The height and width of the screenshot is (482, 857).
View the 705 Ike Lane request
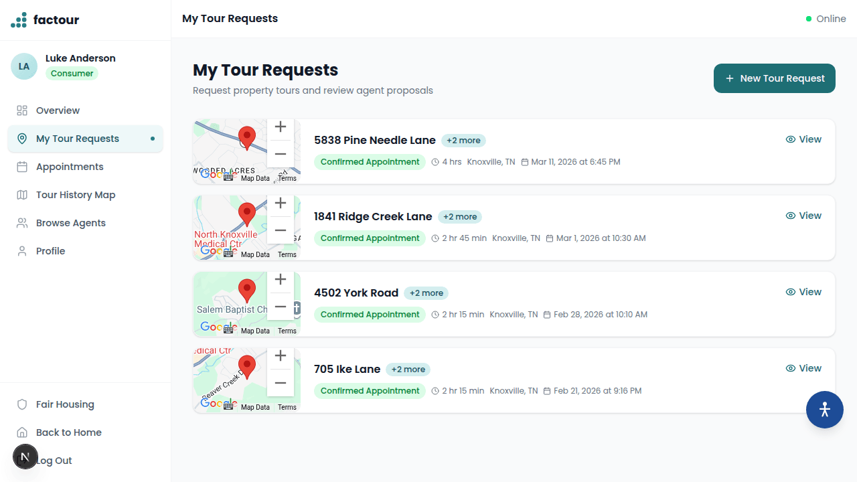(803, 368)
